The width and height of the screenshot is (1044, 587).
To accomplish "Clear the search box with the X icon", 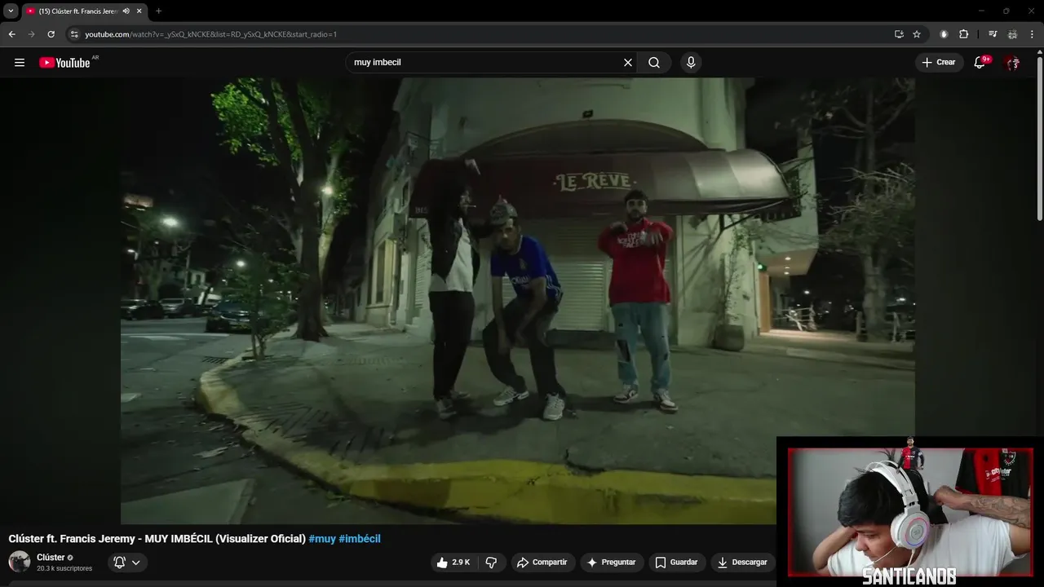I will click(628, 63).
